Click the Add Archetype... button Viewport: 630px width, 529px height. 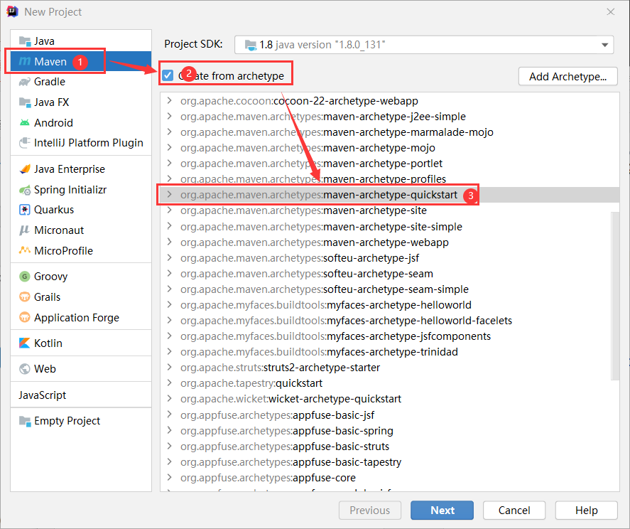tap(567, 76)
